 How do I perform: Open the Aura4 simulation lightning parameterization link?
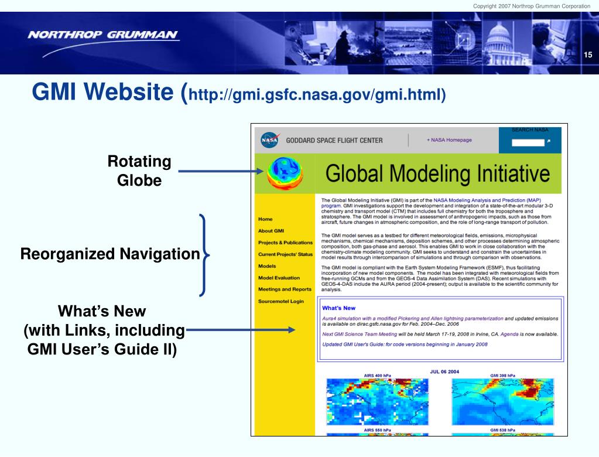(413, 318)
